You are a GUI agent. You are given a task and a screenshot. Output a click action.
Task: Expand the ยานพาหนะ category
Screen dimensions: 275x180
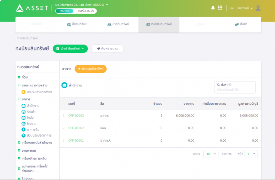click(19, 150)
